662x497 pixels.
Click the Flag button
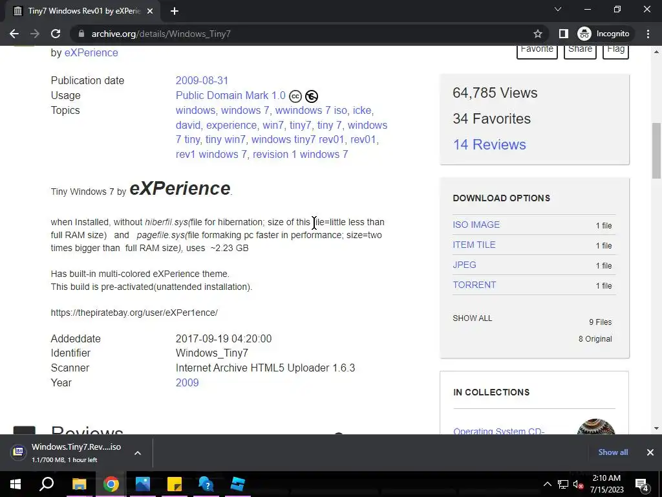pos(615,50)
